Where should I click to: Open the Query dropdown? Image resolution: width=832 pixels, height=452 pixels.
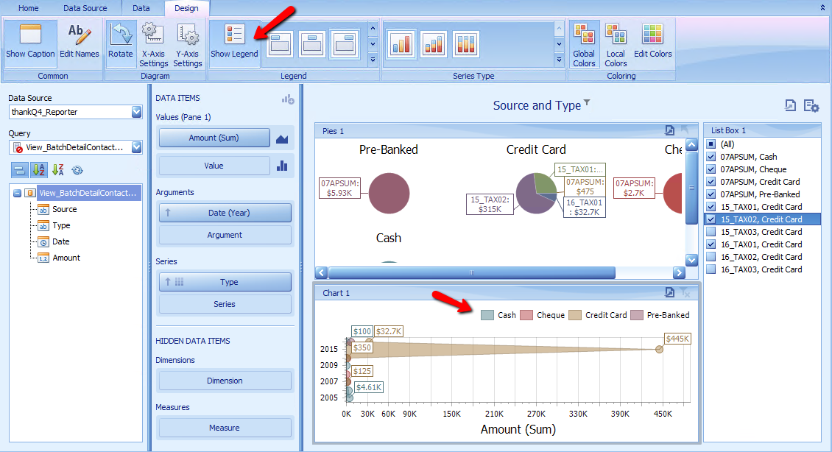[136, 147]
